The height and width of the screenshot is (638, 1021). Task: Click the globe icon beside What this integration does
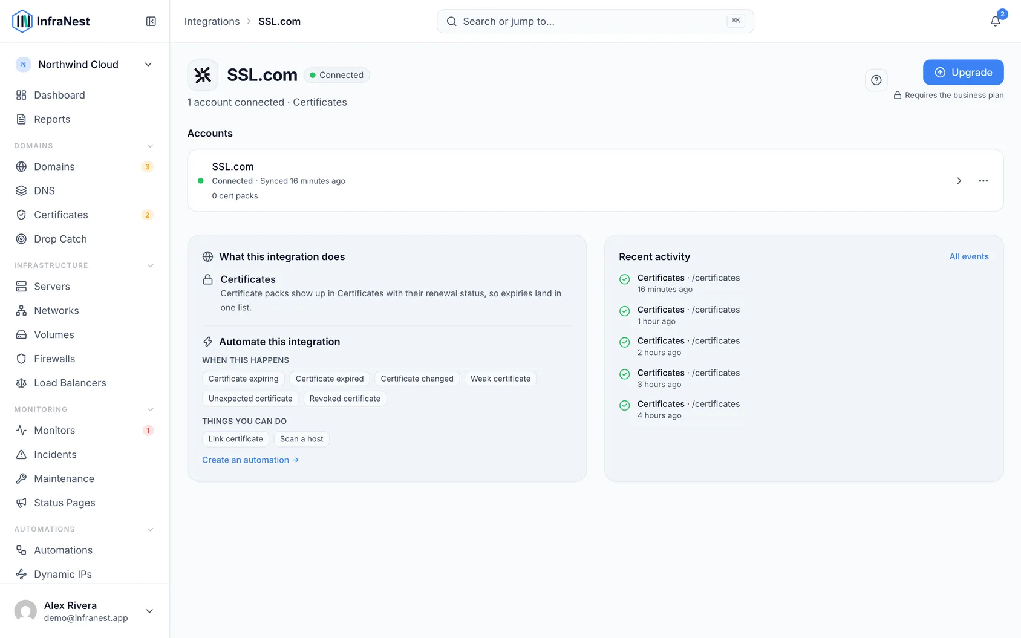[207, 256]
